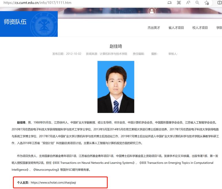Click the portrait photo of 赵佳琦
This screenshot has height=189, width=222.
tap(116, 87)
